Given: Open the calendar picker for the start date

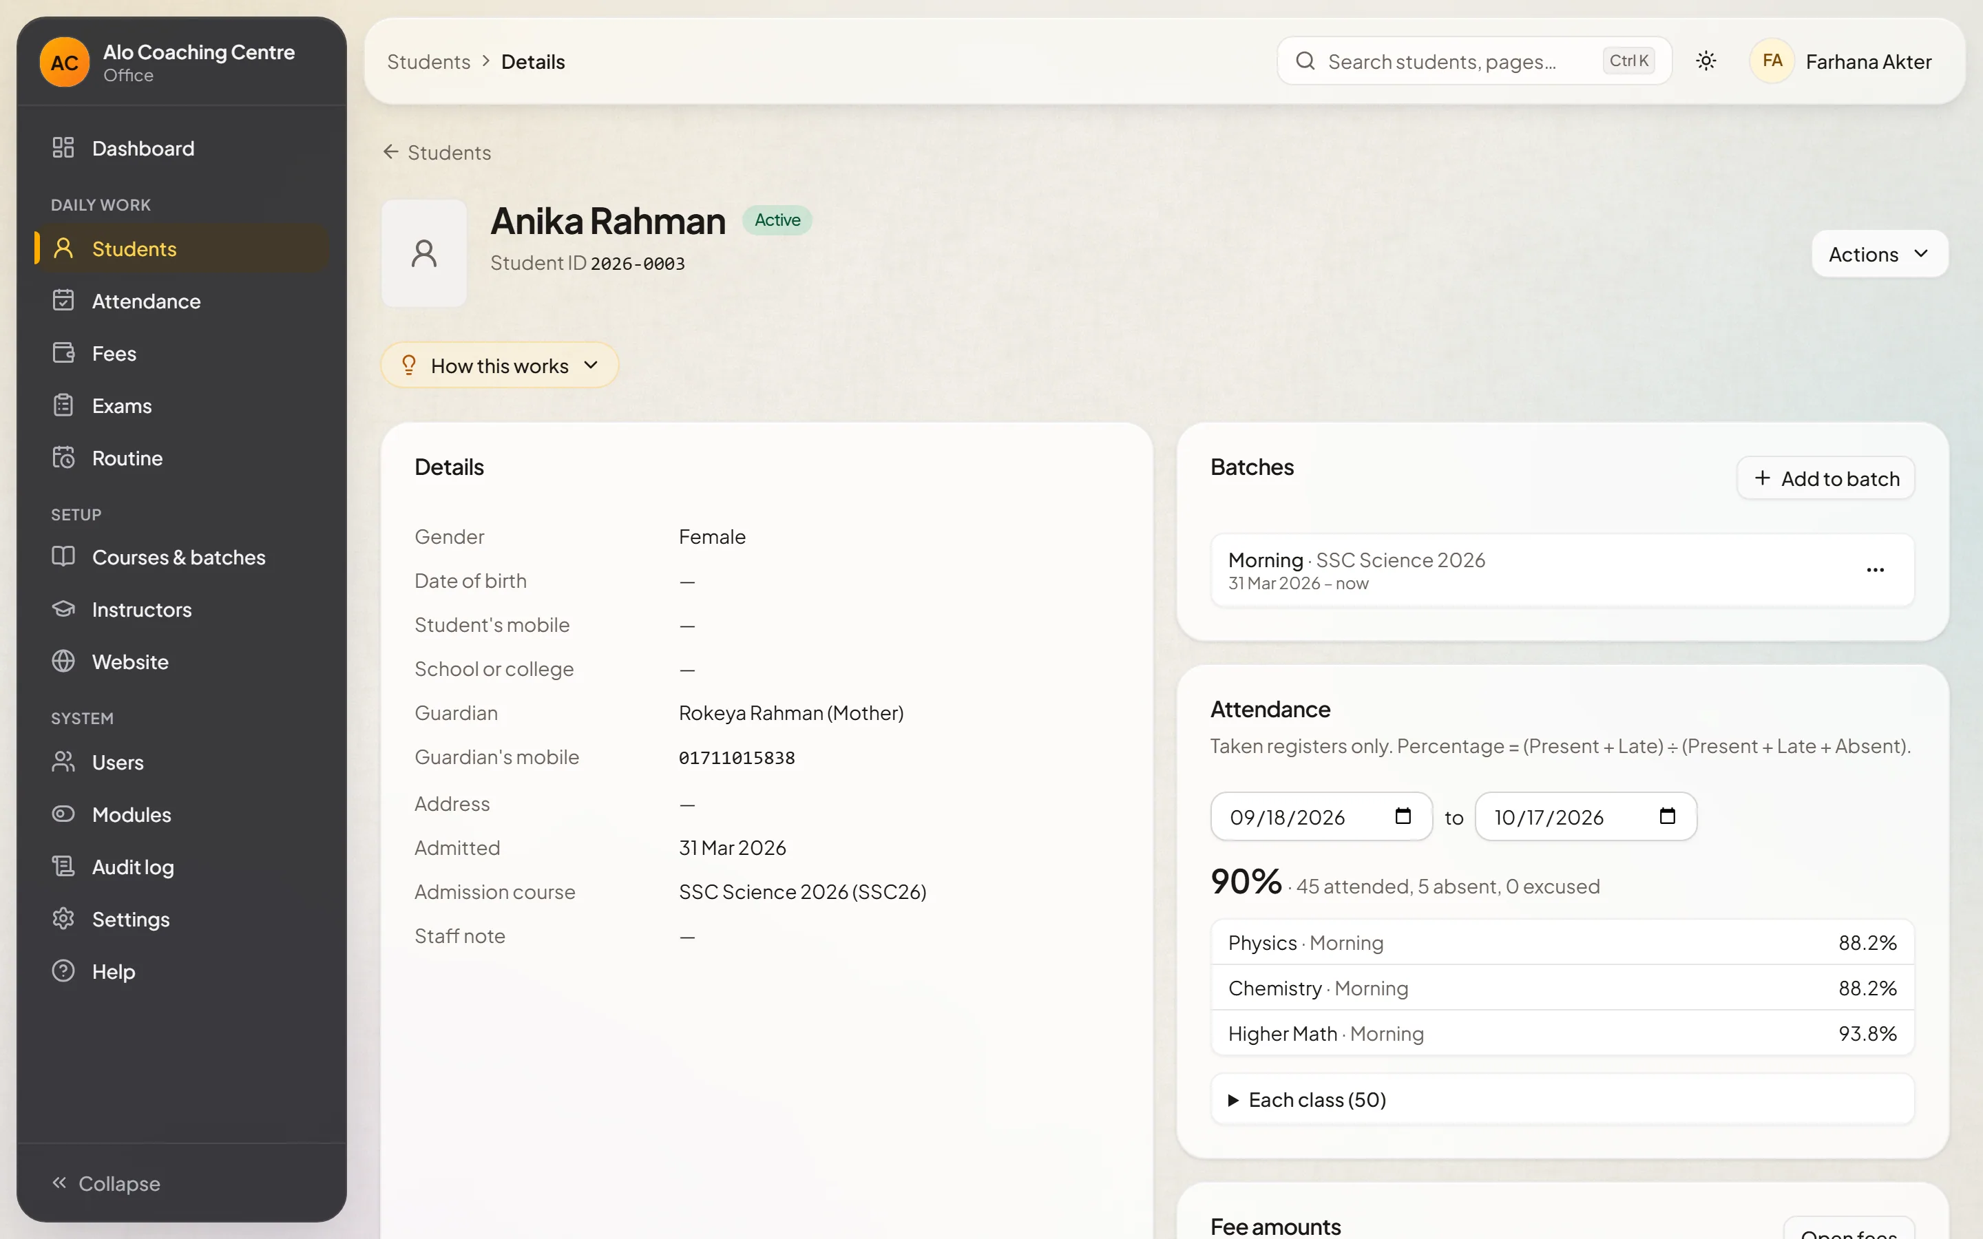Looking at the screenshot, I should (1403, 816).
